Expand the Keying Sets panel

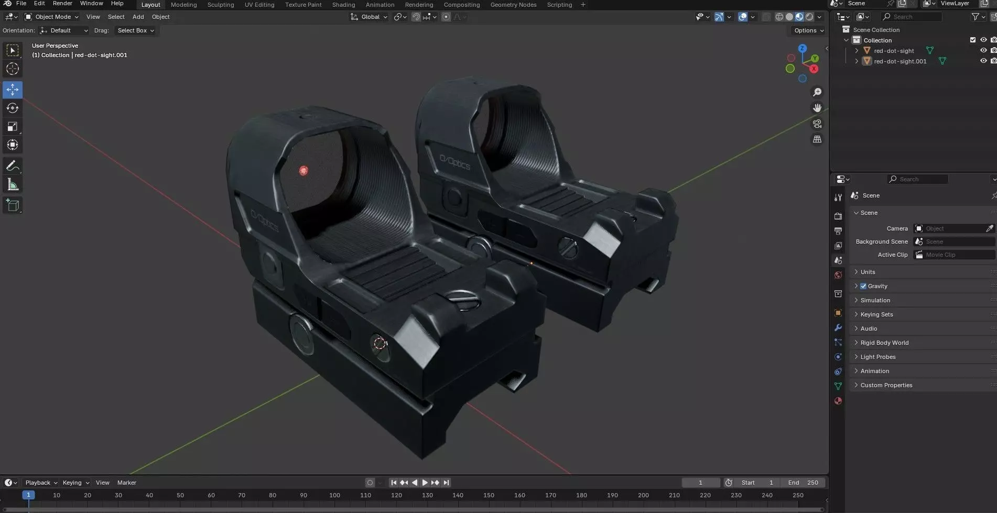(x=876, y=314)
